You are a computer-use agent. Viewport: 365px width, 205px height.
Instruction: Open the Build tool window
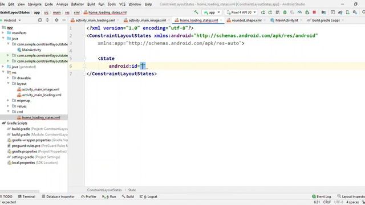point(128,196)
